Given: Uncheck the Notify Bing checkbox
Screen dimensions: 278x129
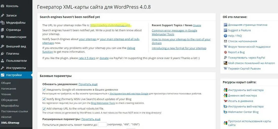Looking at the screenshot, I should 44,99.
